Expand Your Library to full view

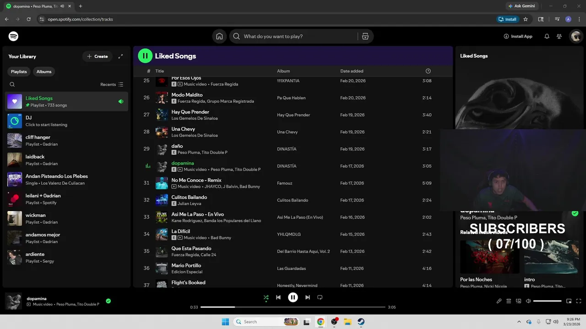click(120, 56)
